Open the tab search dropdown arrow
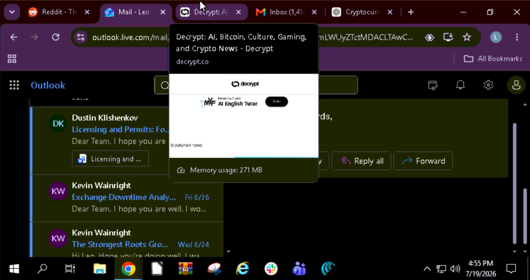530x280 pixels. tap(12, 12)
